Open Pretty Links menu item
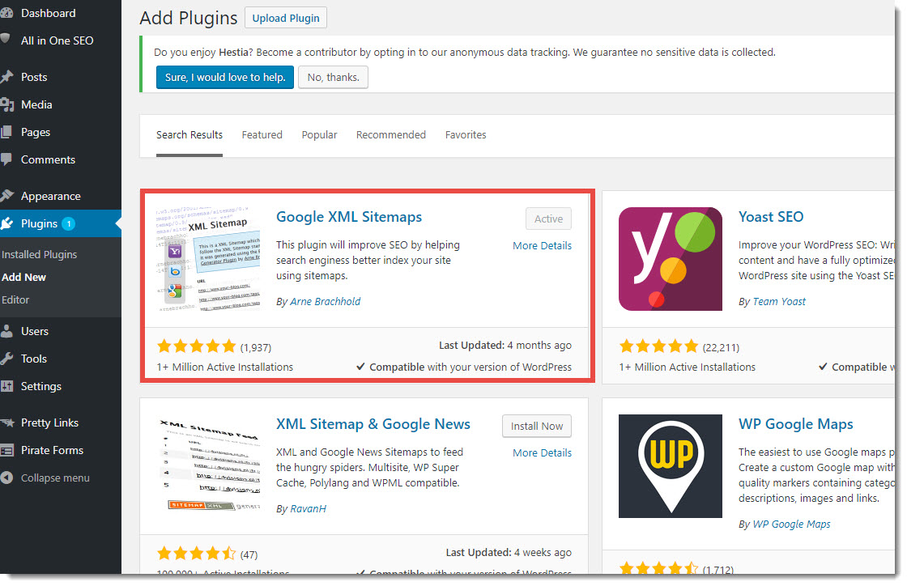This screenshot has height=586, width=907. point(49,423)
